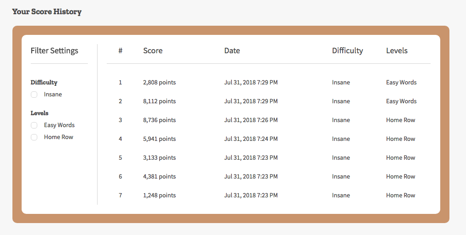
Task: Click the # column header
Action: pos(120,51)
